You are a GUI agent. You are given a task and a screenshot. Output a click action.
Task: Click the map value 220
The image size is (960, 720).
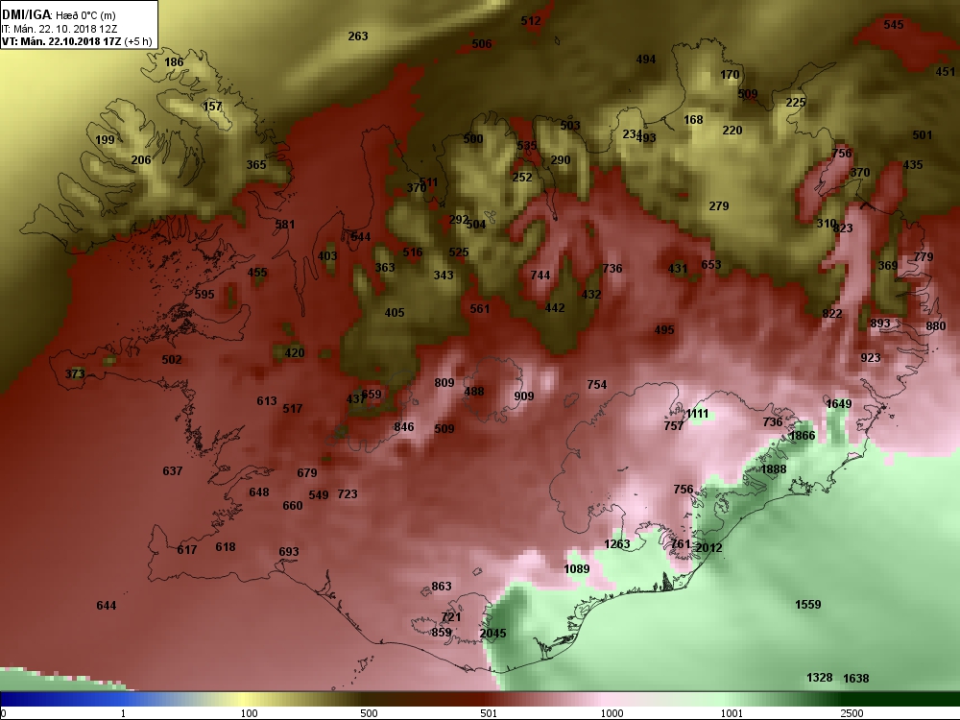[732, 130]
